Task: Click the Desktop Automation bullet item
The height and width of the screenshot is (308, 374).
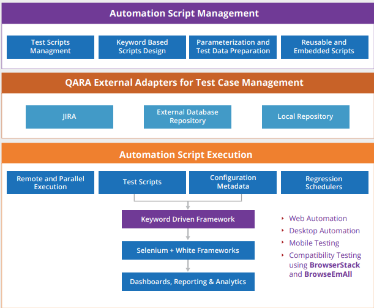Action: [x=324, y=231]
